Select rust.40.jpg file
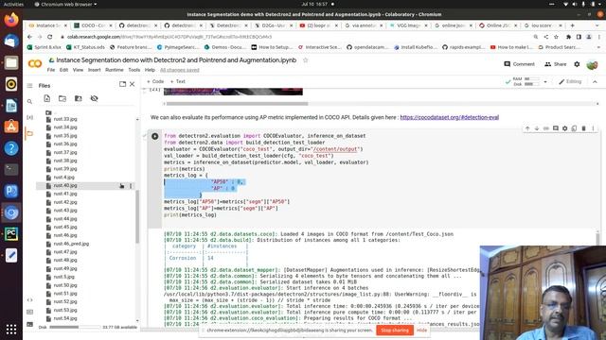606x340 pixels. click(x=65, y=186)
